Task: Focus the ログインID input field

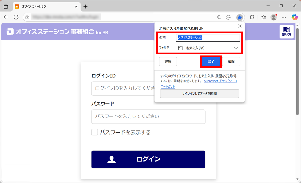Action: (x=123, y=88)
